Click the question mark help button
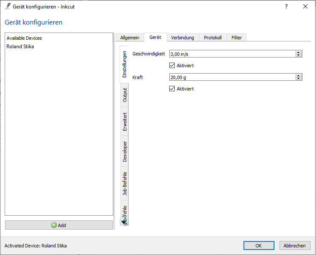Screen dimensions: 316x255 pyautogui.click(x=286, y=7)
